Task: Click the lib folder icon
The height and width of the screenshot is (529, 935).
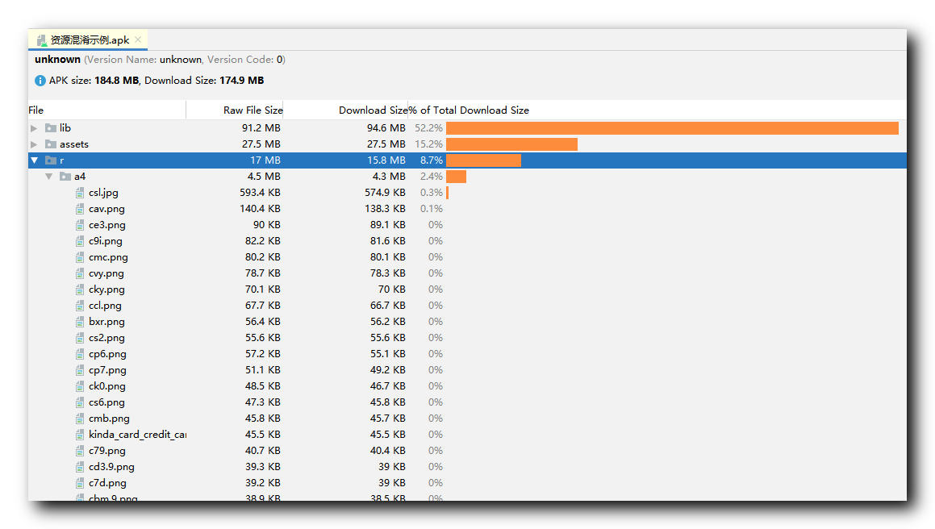Action: (x=51, y=128)
